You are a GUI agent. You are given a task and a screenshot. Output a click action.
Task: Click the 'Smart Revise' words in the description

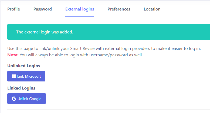coord(82,49)
